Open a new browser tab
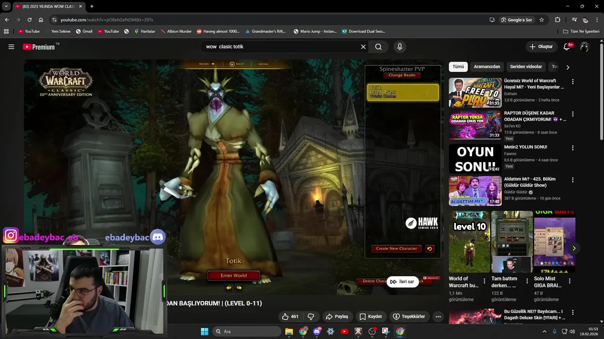The width and height of the screenshot is (604, 339). [92, 6]
